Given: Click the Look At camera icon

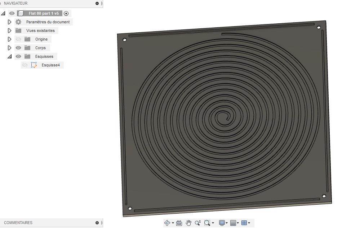Looking at the screenshot, I should tap(179, 223).
